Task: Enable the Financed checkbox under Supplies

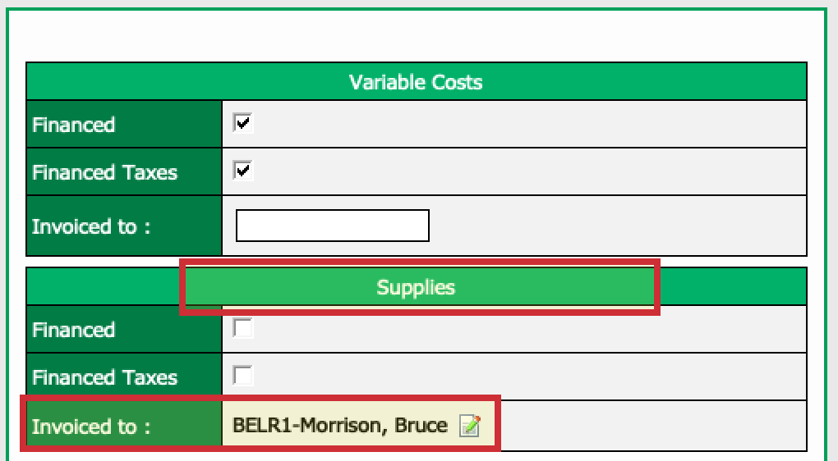Action: click(242, 327)
